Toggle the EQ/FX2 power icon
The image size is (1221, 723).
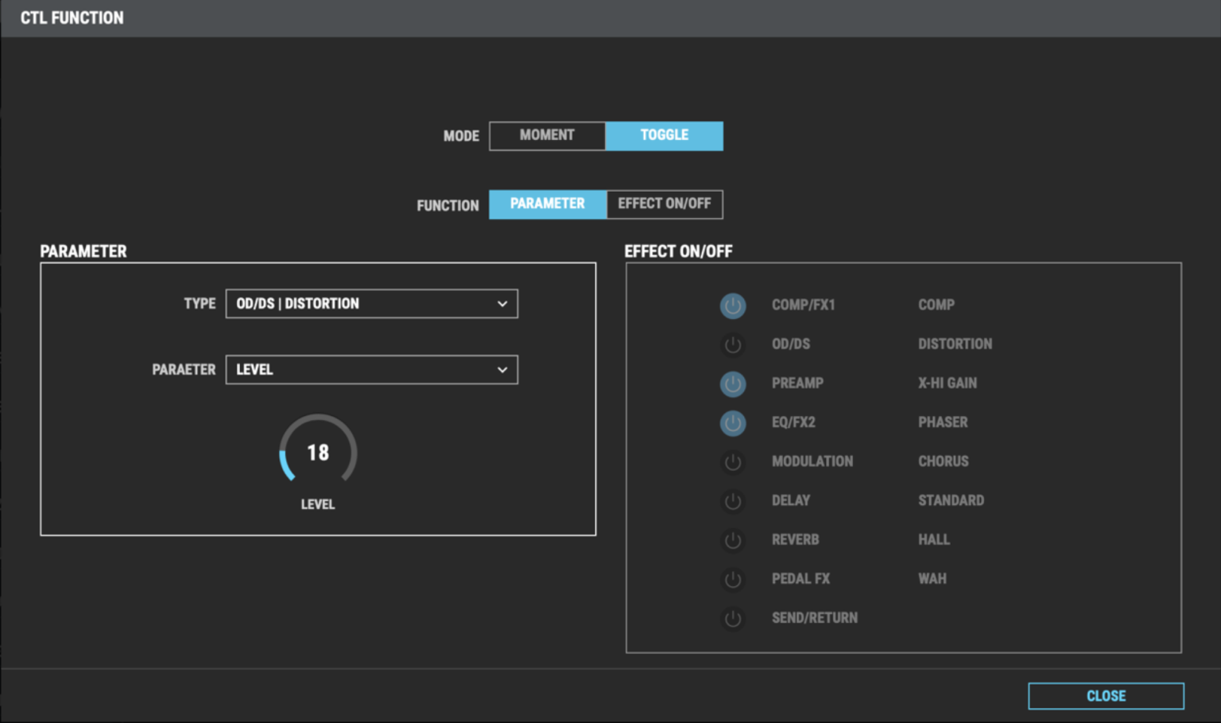point(732,422)
